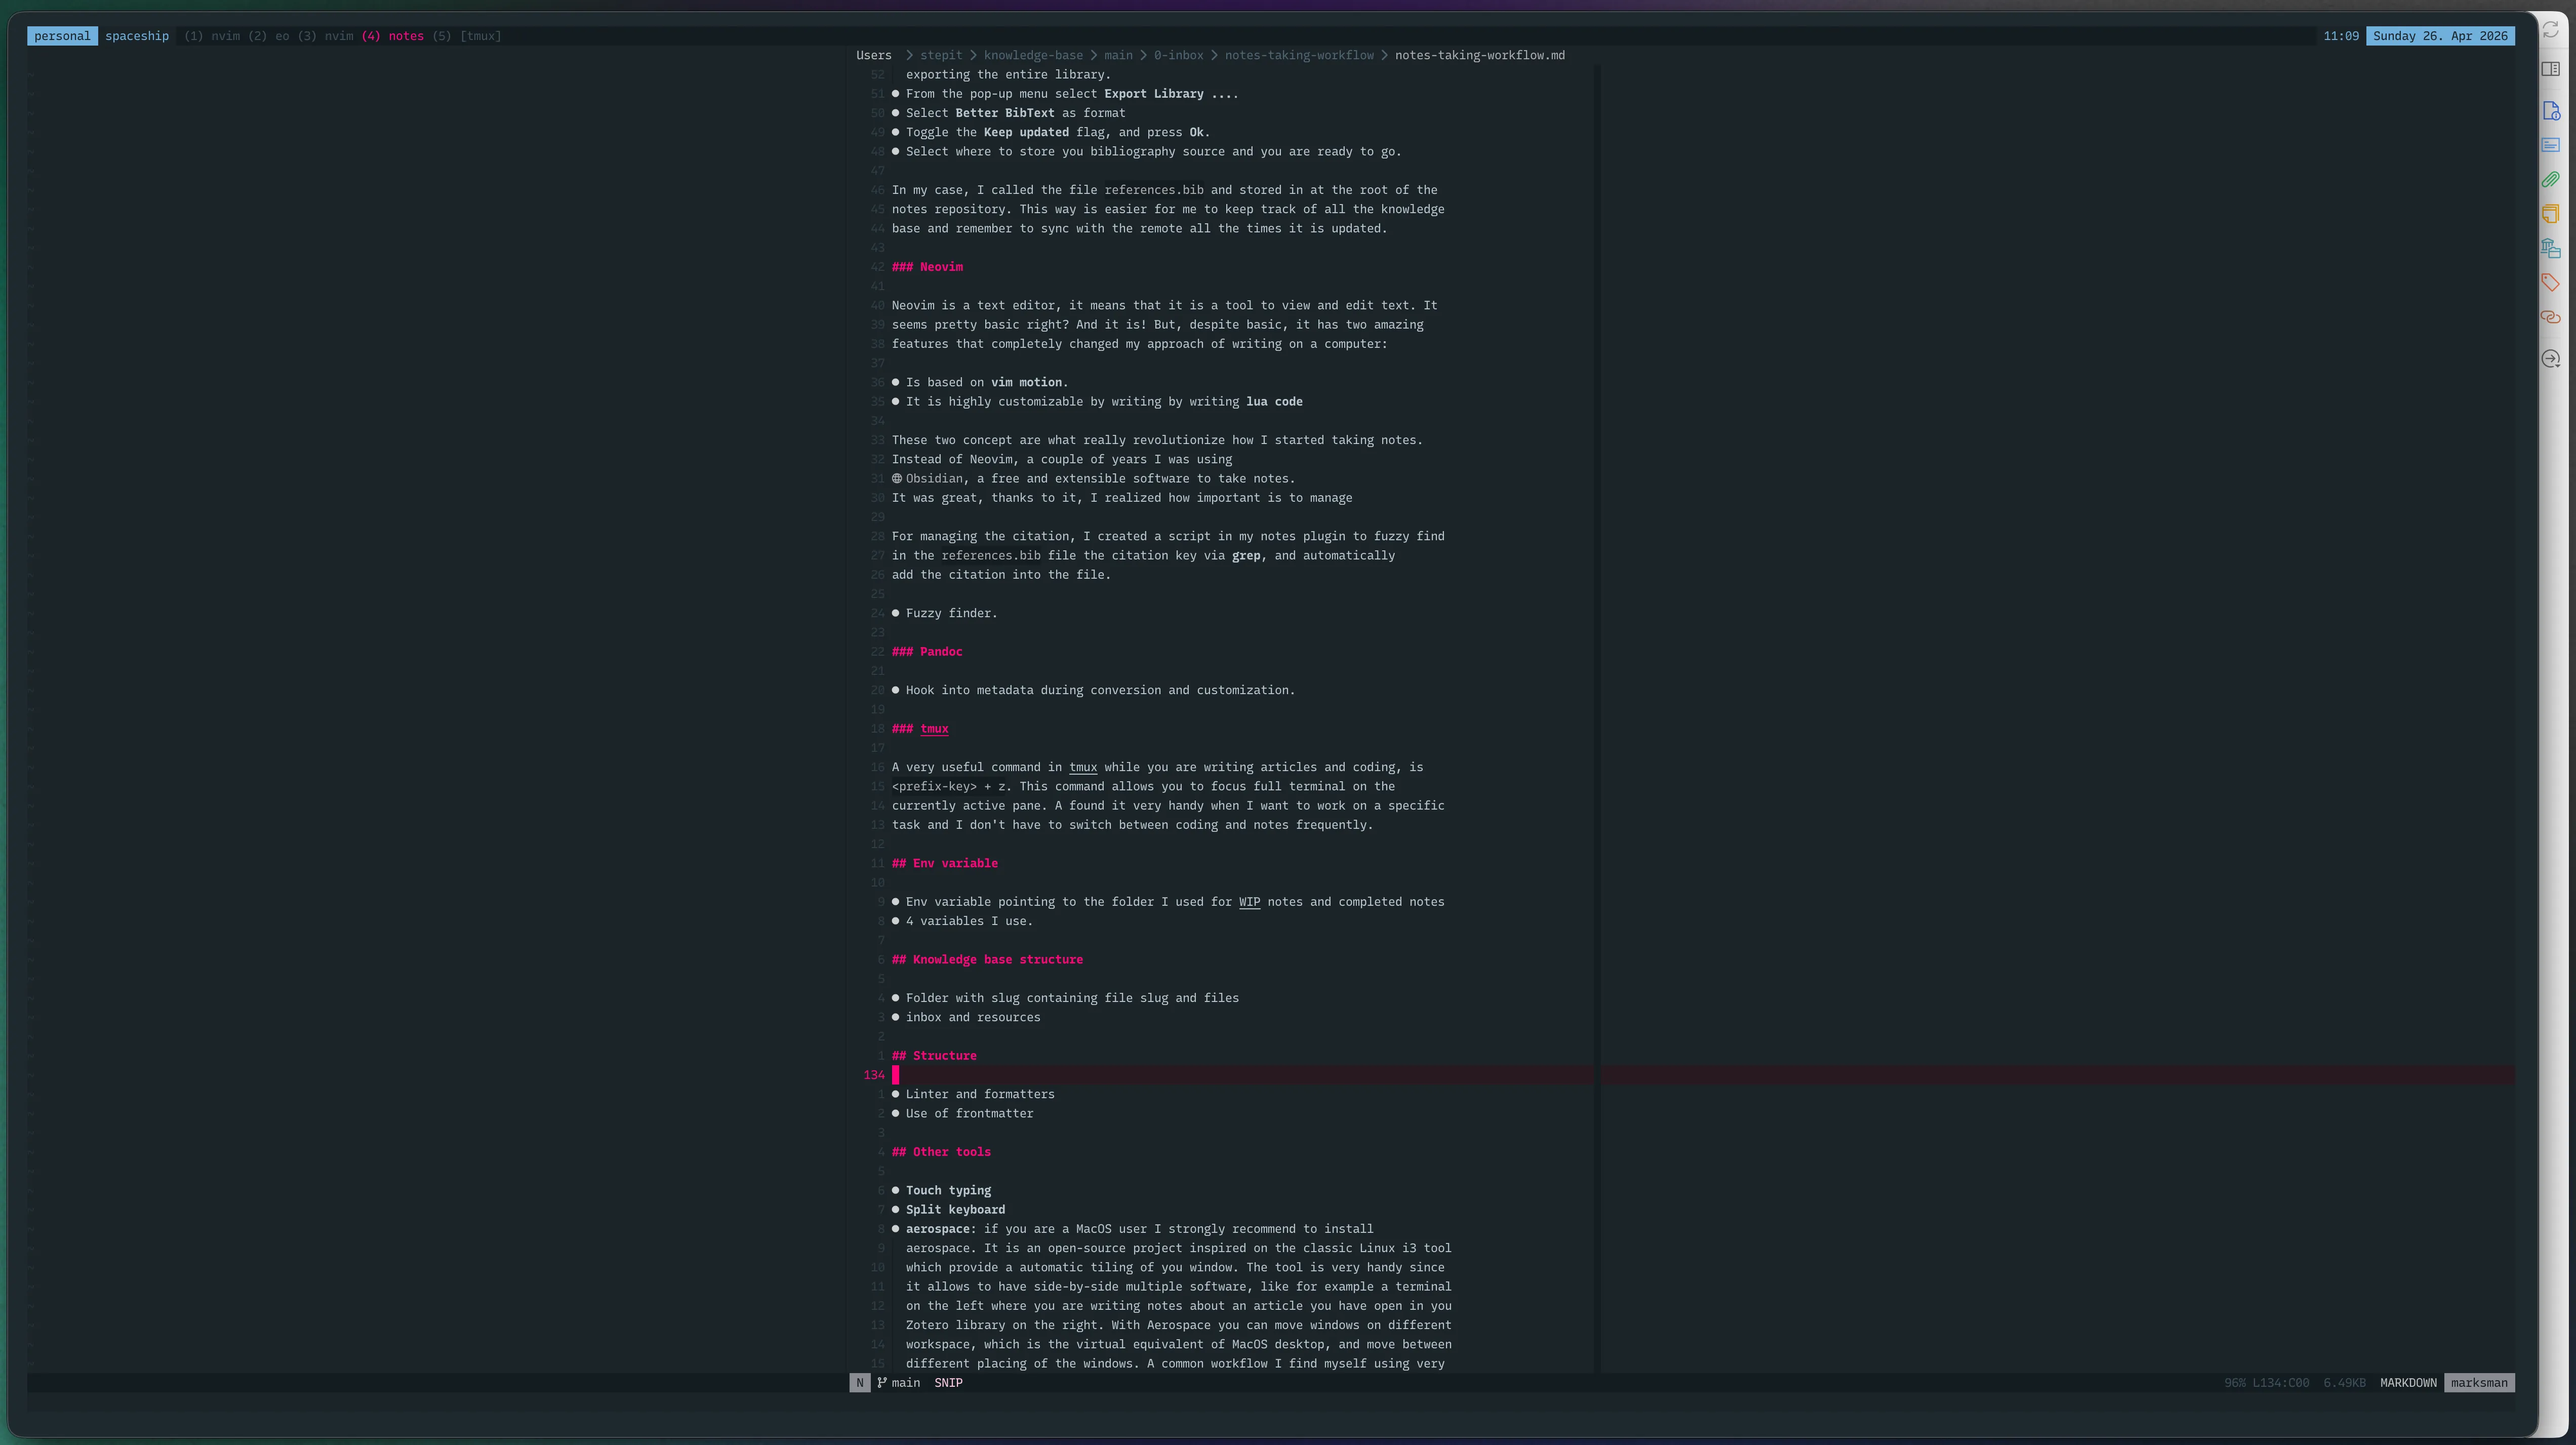Toggle the Zotero item pane layout icon

(x=2551, y=69)
